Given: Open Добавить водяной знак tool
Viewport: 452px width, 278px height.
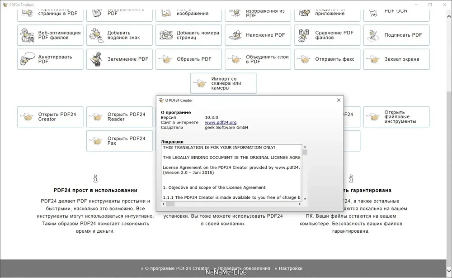Looking at the screenshot, I should 119,35.
